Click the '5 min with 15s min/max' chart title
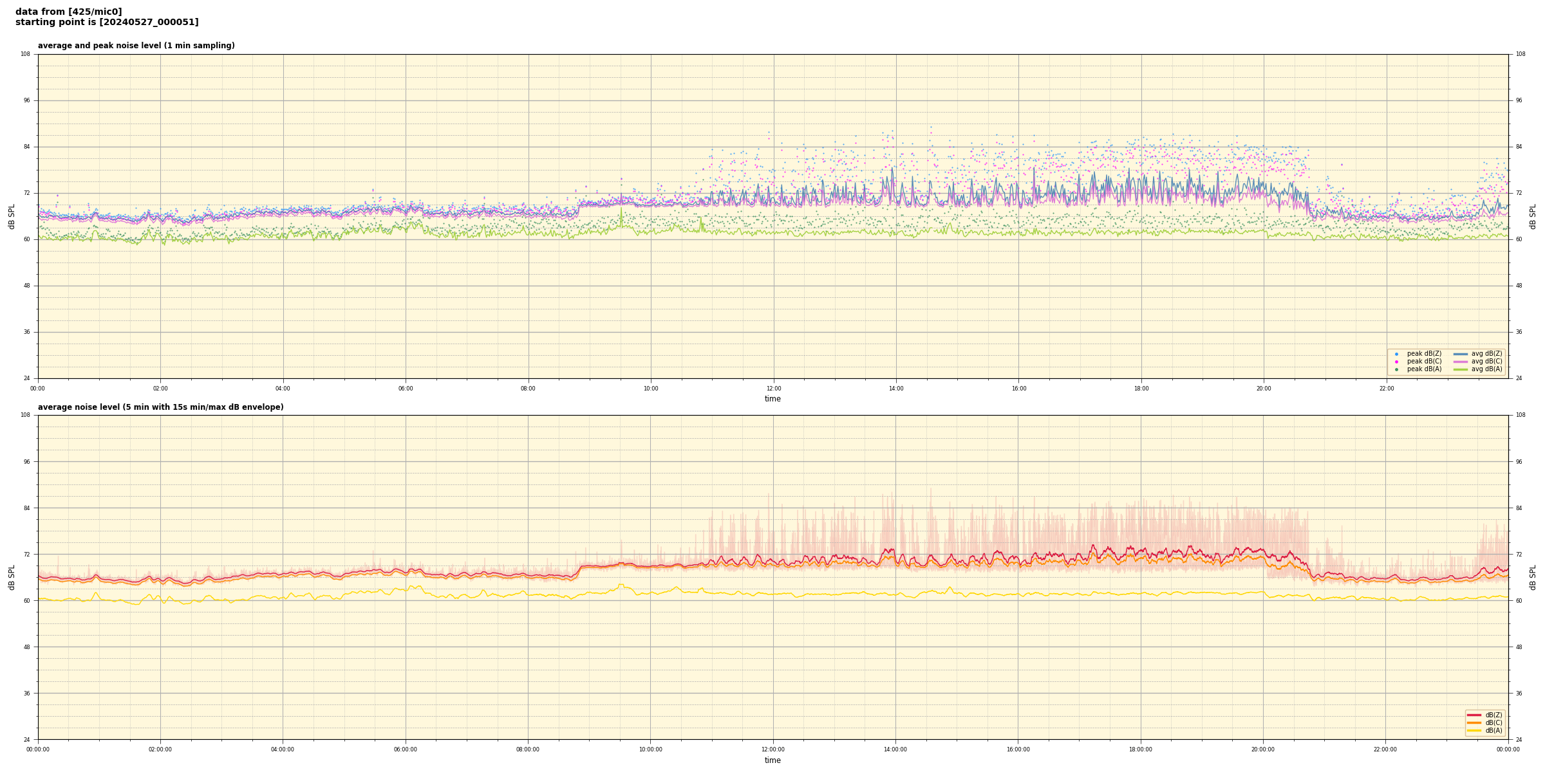 (x=160, y=407)
